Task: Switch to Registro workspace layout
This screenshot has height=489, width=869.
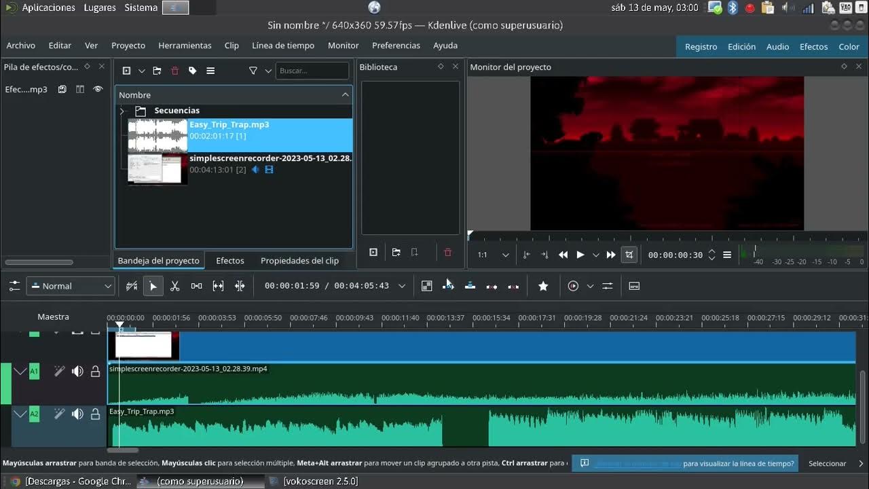Action: [701, 46]
